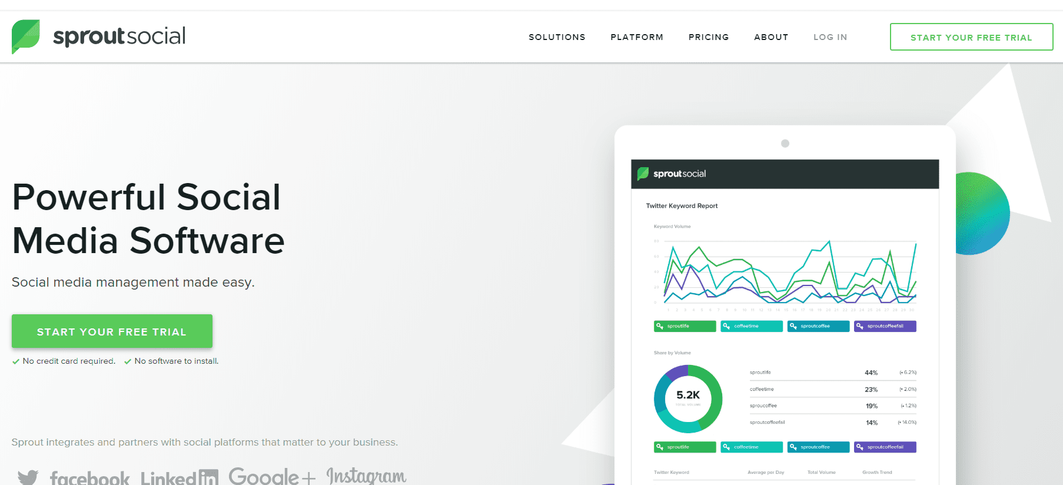Click the solid green Start Your Free Trial button
Image resolution: width=1063 pixels, height=485 pixels.
click(112, 331)
